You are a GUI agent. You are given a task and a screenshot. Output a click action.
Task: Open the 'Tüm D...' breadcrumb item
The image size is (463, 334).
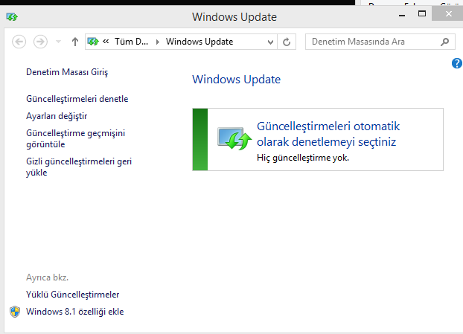point(132,42)
